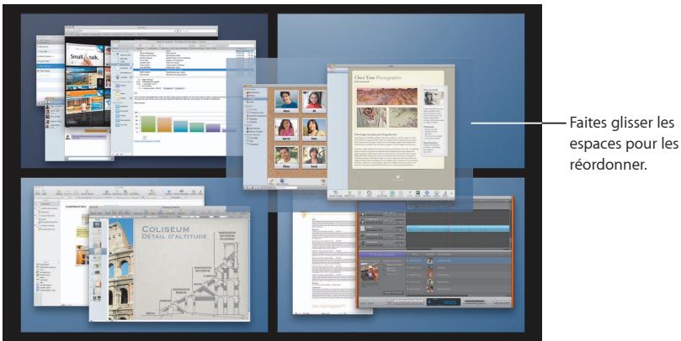Click the orange bar in the Mail chart
The image size is (681, 341).
click(x=165, y=124)
